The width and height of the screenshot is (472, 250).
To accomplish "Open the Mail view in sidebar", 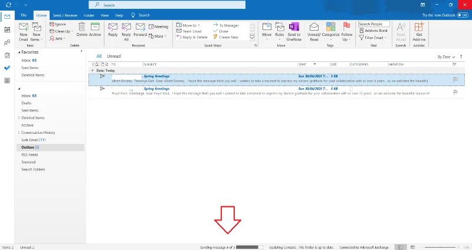I will [x=7, y=17].
